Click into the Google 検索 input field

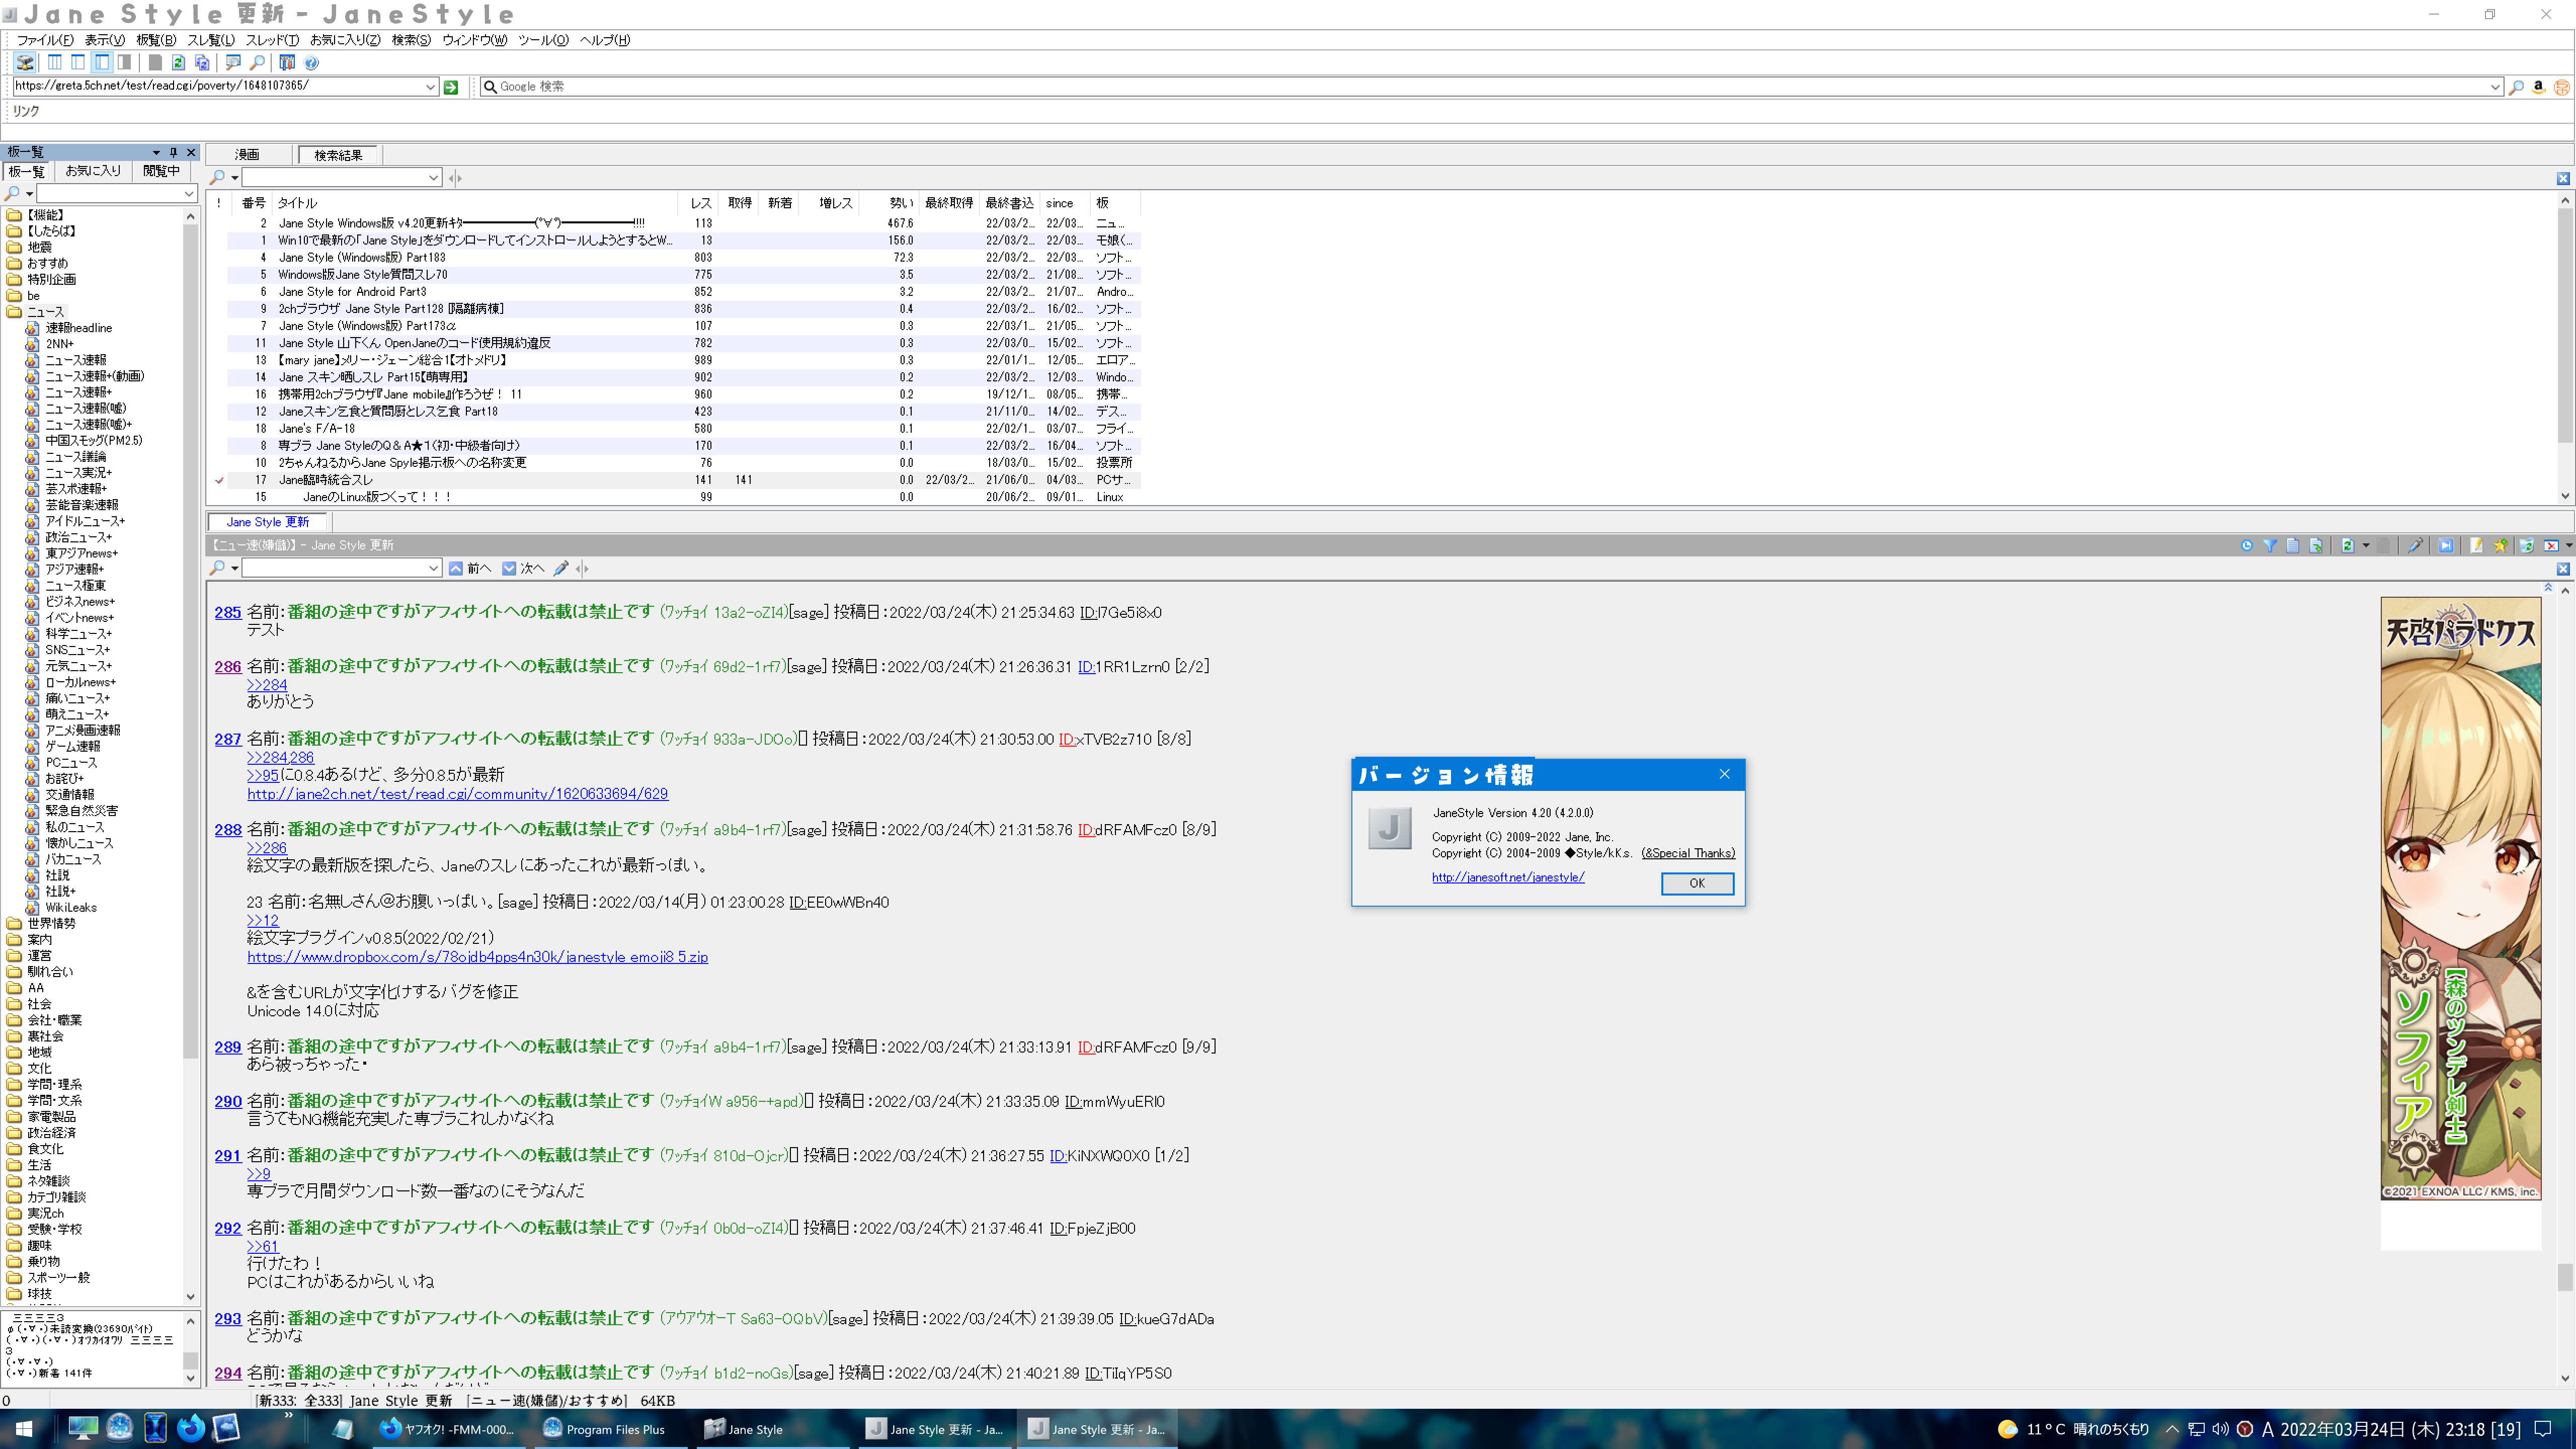1490,87
